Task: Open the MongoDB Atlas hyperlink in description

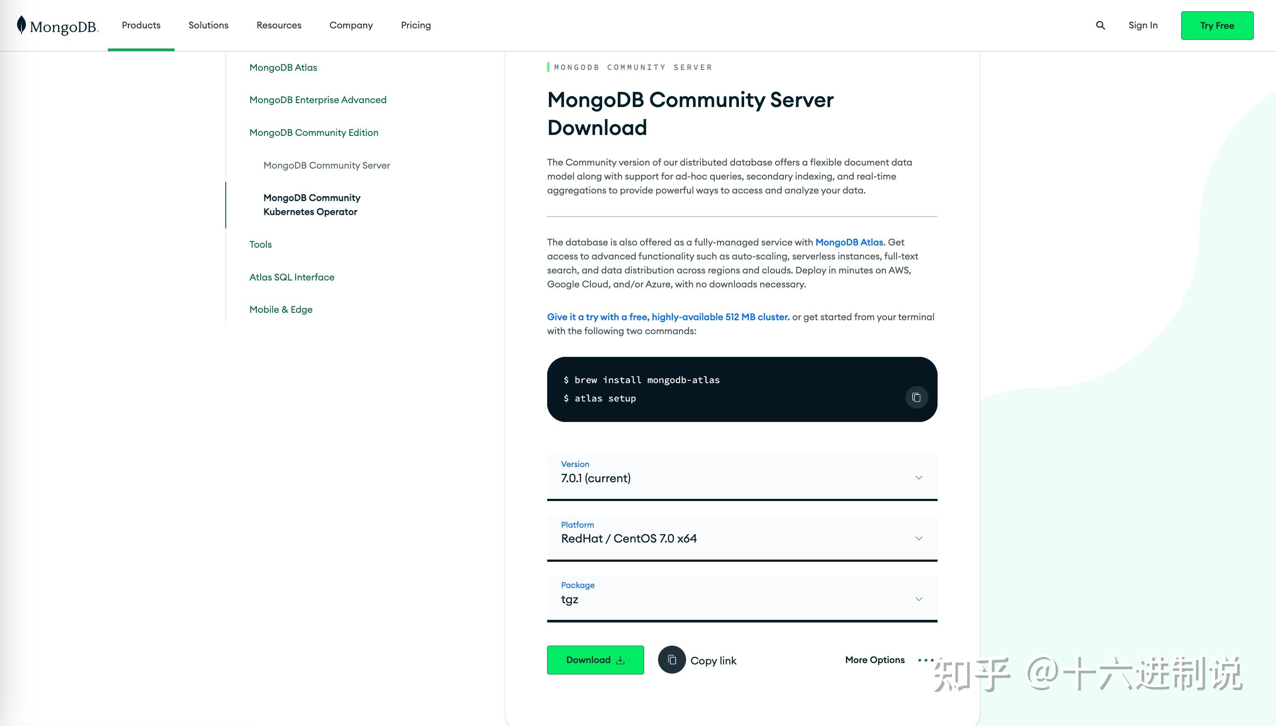Action: click(x=849, y=242)
